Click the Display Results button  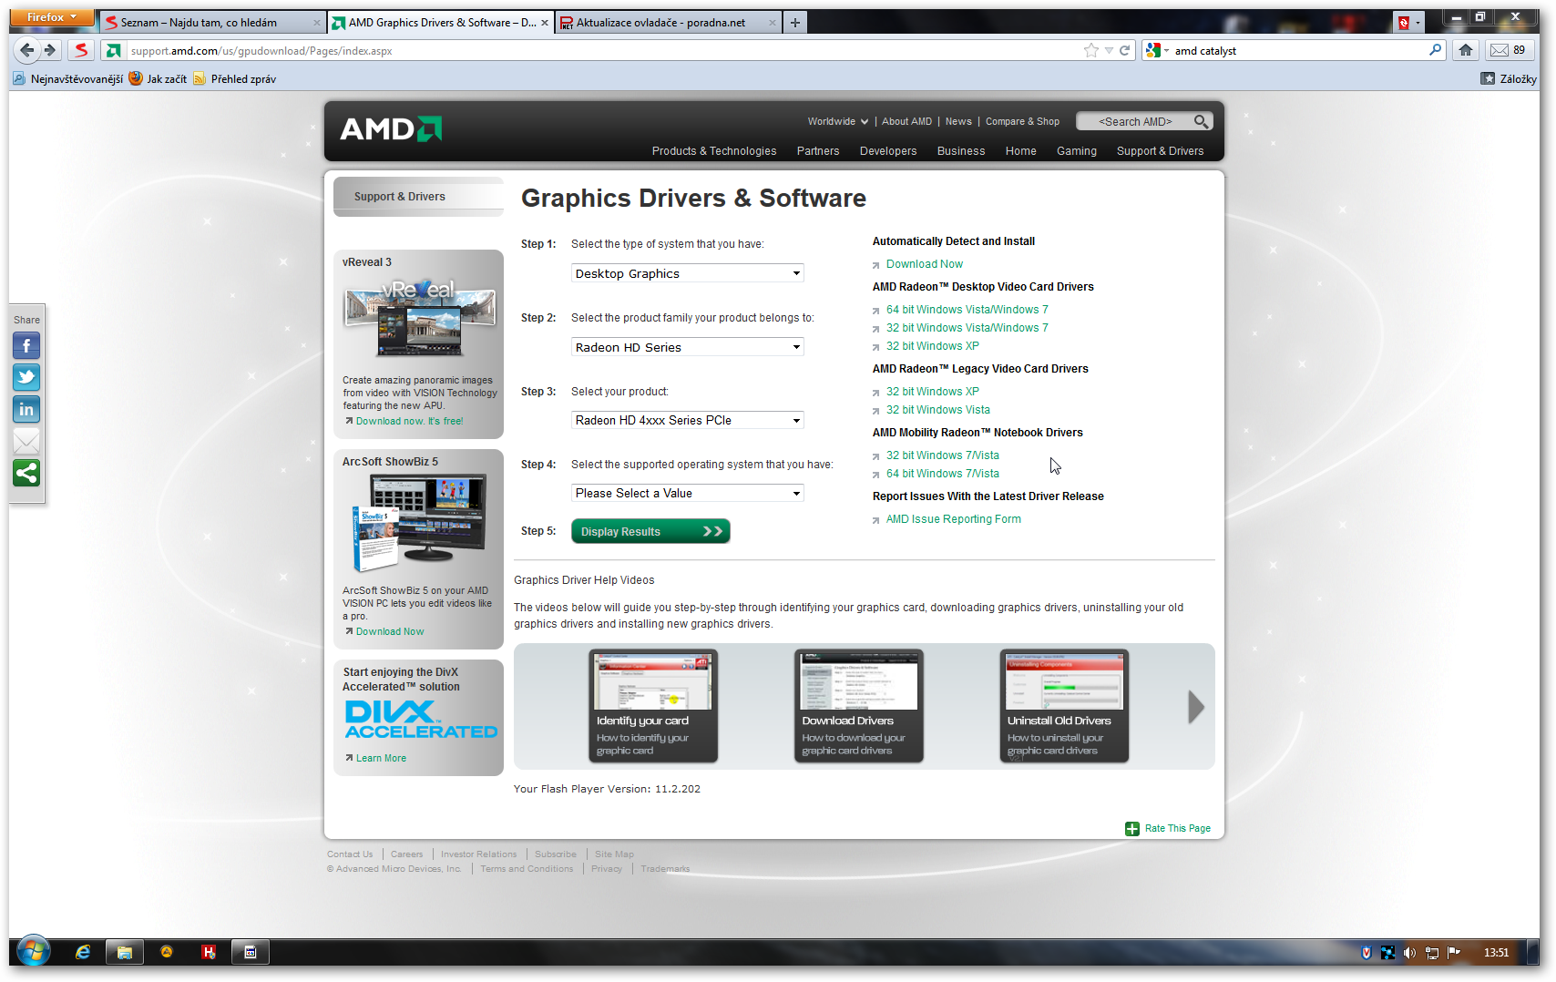point(650,531)
